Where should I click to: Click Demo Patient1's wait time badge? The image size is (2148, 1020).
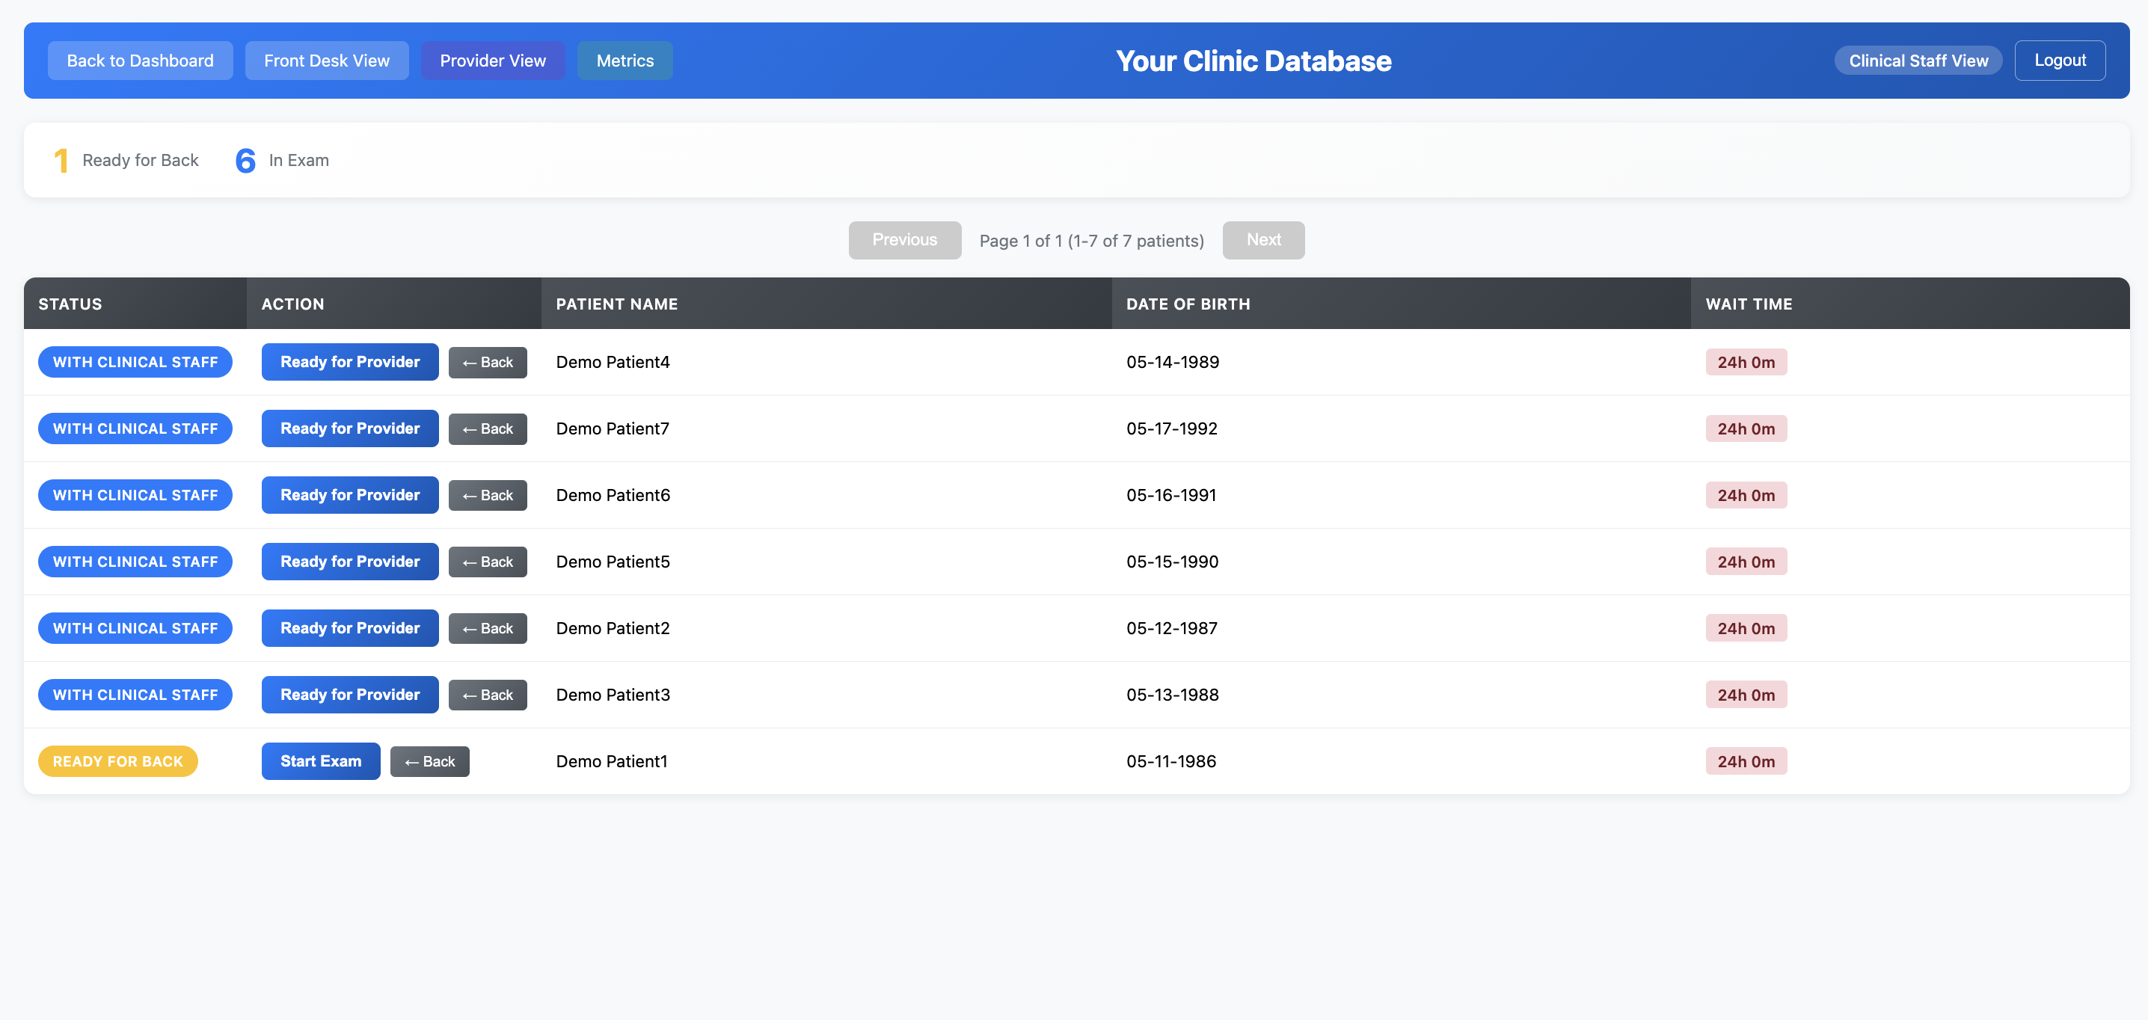(1746, 761)
